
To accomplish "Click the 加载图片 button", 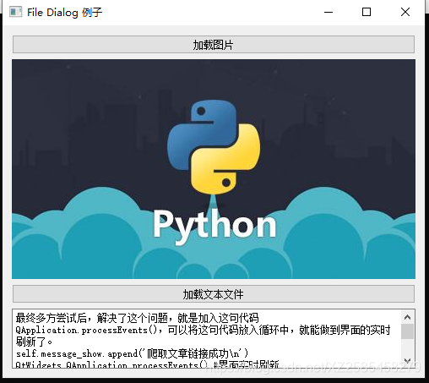I will click(214, 44).
